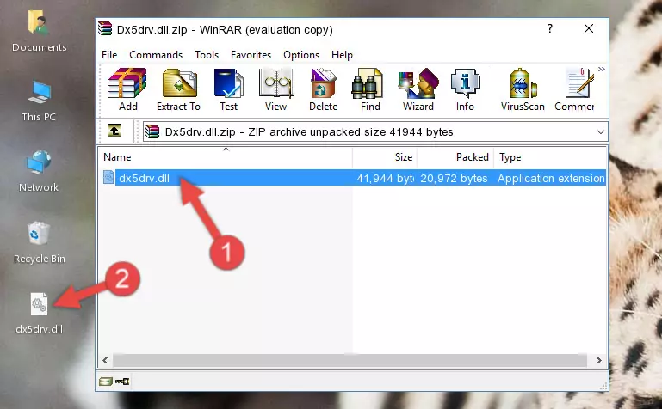This screenshot has width=662, height=409.
Task: Click the View toolbar icon
Action: click(x=276, y=89)
